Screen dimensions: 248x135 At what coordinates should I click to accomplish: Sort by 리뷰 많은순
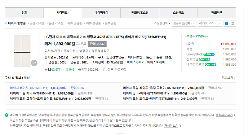click(x=74, y=23)
